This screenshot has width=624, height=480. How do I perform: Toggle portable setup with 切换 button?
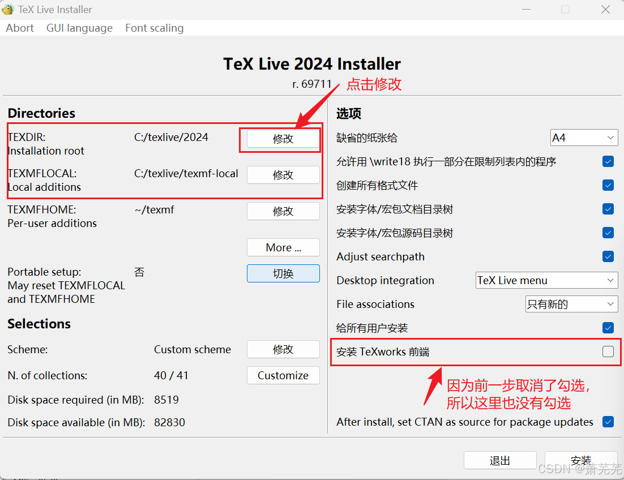coord(283,273)
